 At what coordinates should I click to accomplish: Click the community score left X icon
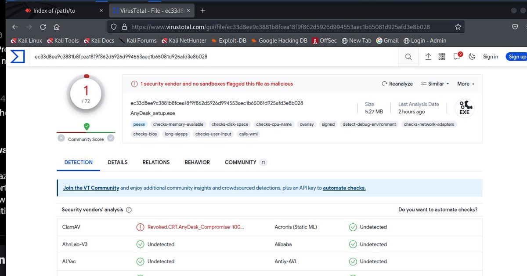coord(61,138)
